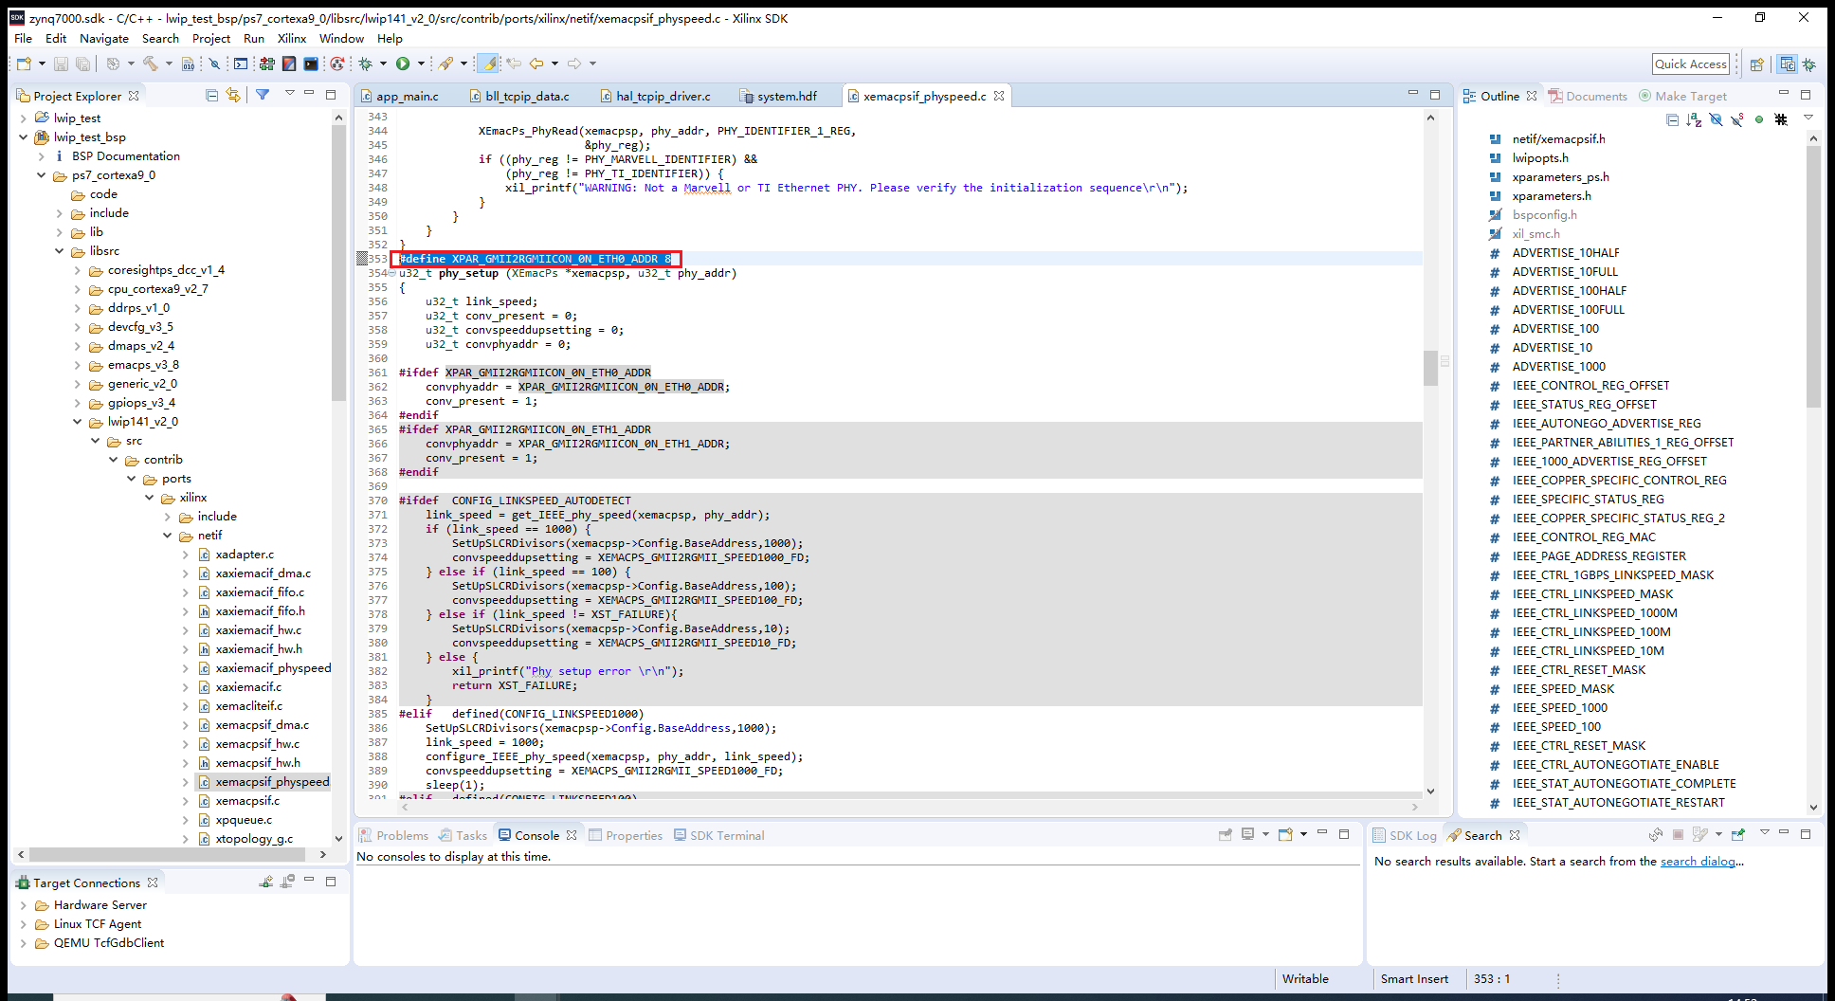This screenshot has width=1835, height=1001.
Task: Click fold toggle at phy_setup line 354
Action: click(x=391, y=273)
